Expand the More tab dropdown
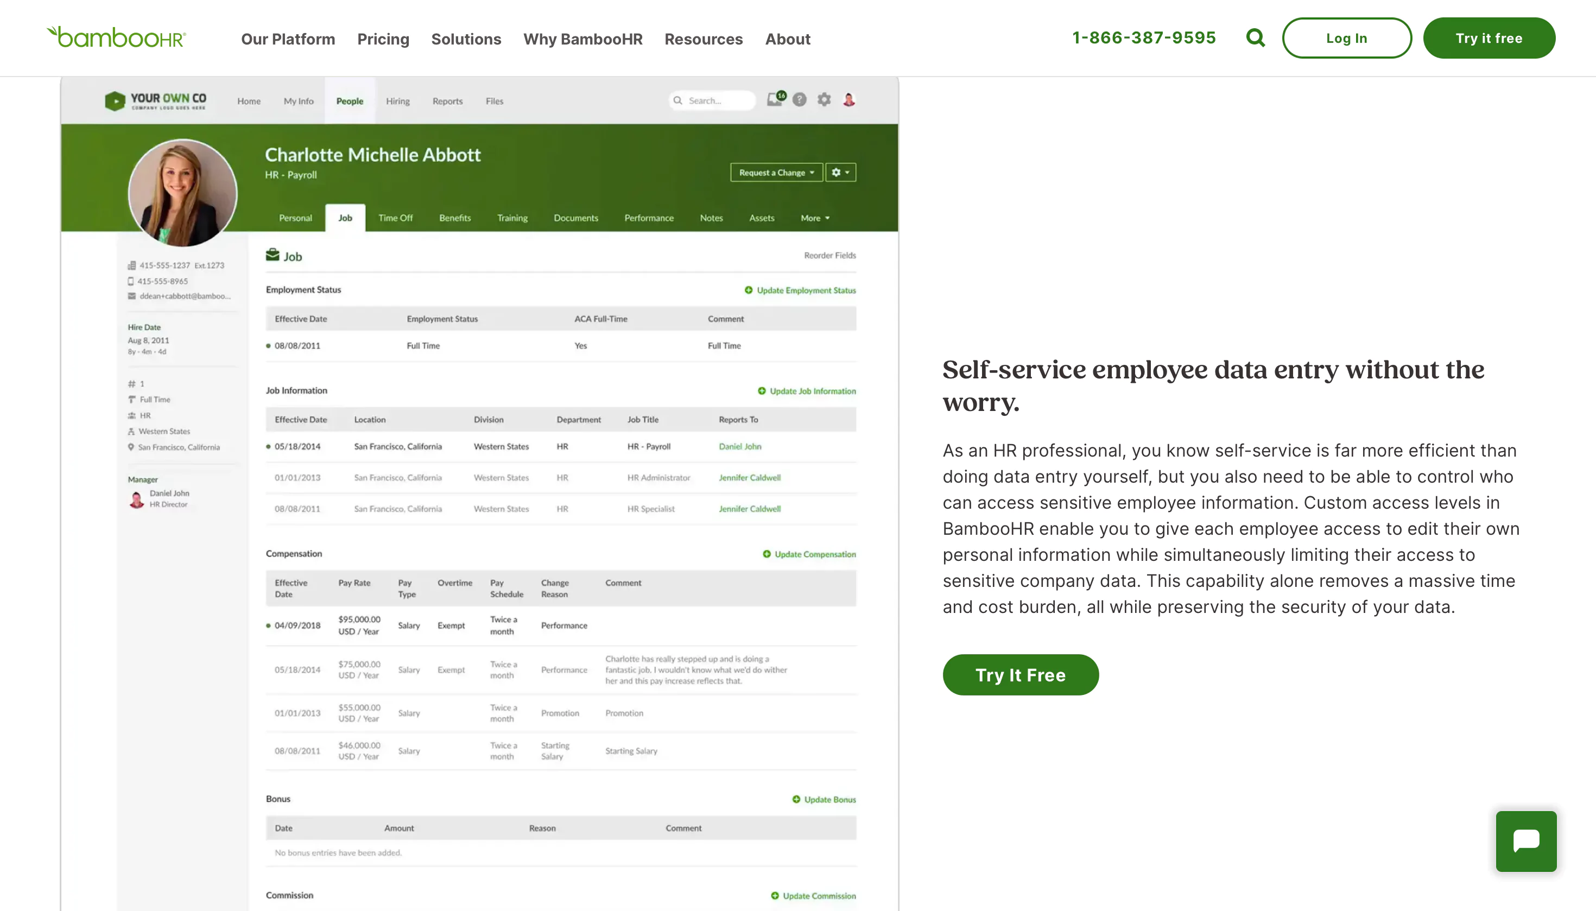This screenshot has height=911, width=1596. (x=815, y=218)
